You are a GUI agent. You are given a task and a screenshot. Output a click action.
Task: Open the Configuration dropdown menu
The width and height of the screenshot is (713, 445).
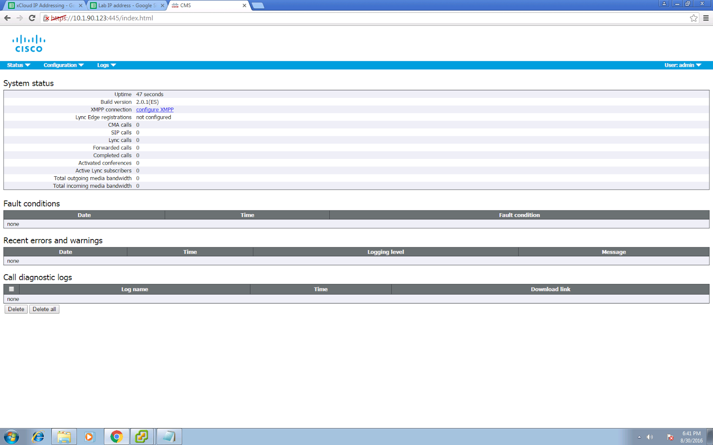point(62,65)
